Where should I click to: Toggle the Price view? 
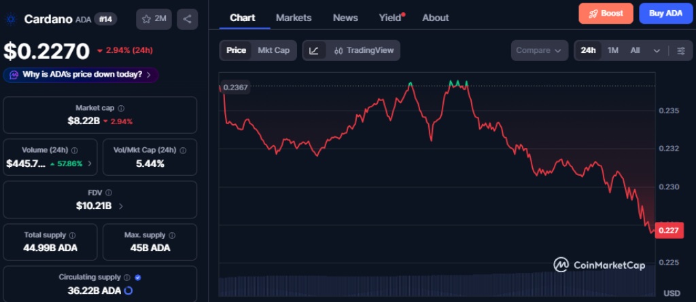coord(236,50)
